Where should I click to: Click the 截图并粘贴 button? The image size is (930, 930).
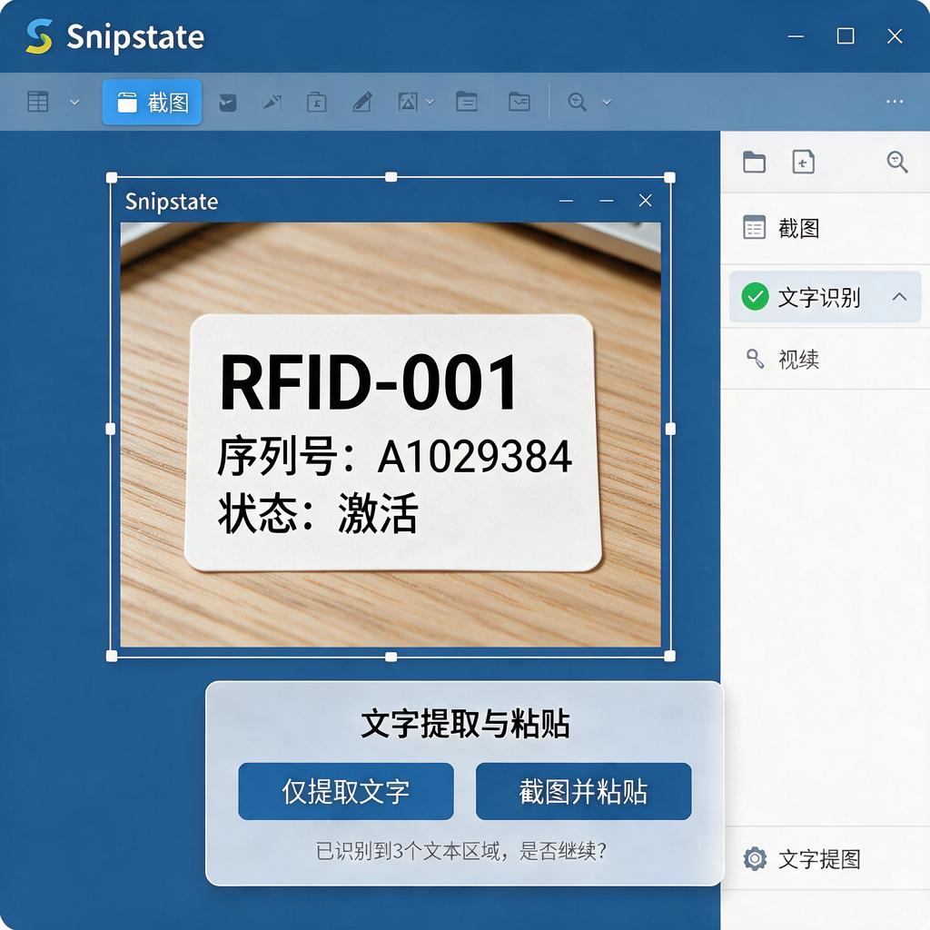pos(584,791)
